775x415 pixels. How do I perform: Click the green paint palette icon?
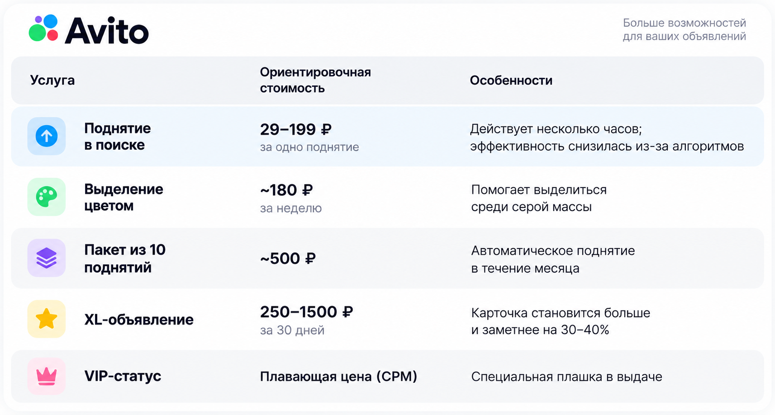coord(47,197)
